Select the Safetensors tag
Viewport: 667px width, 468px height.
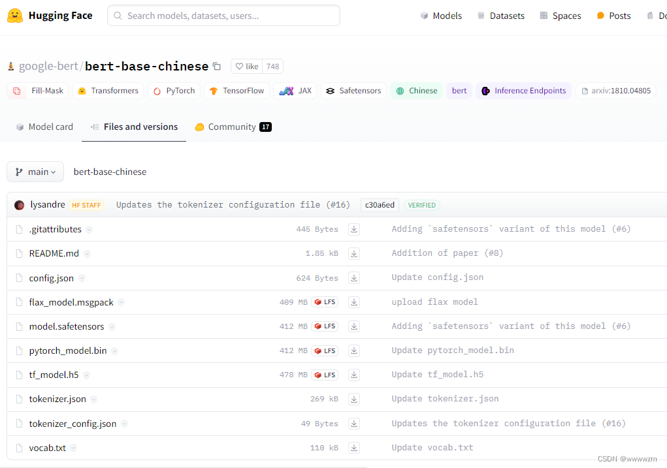coord(353,91)
